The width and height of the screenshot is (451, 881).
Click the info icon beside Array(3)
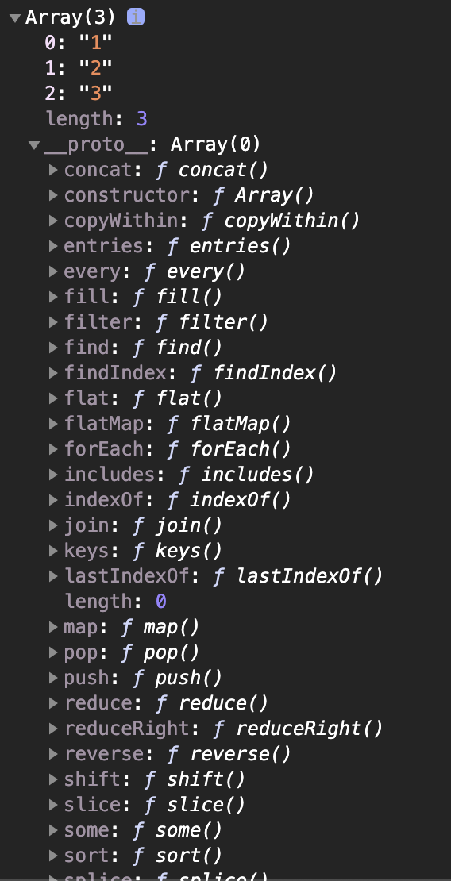coord(136,17)
